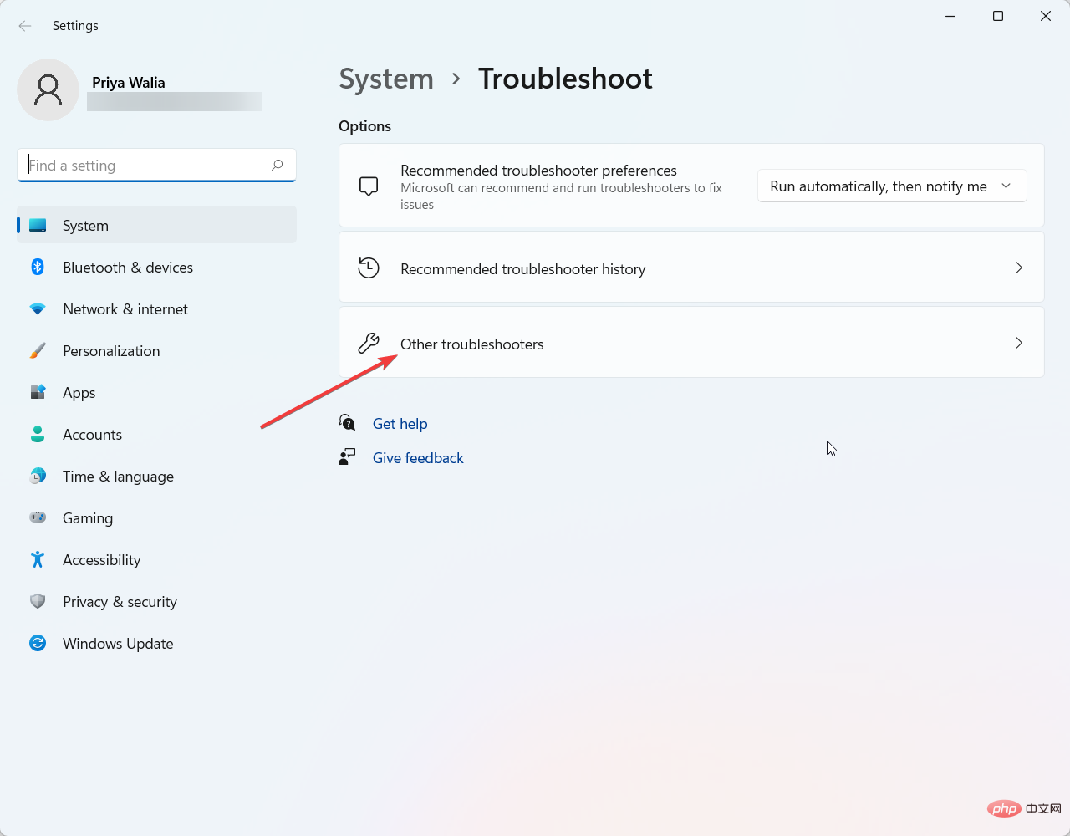Click the history clock icon
Viewport: 1070px width, 836px height.
coord(369,268)
